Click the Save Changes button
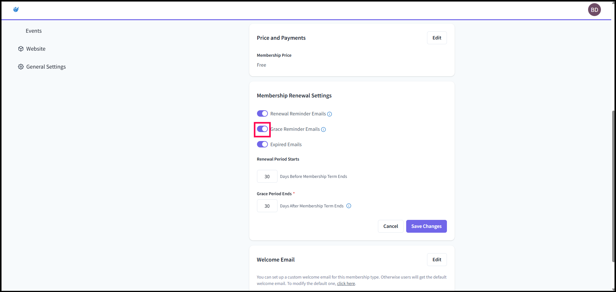The height and width of the screenshot is (292, 616). pyautogui.click(x=426, y=226)
